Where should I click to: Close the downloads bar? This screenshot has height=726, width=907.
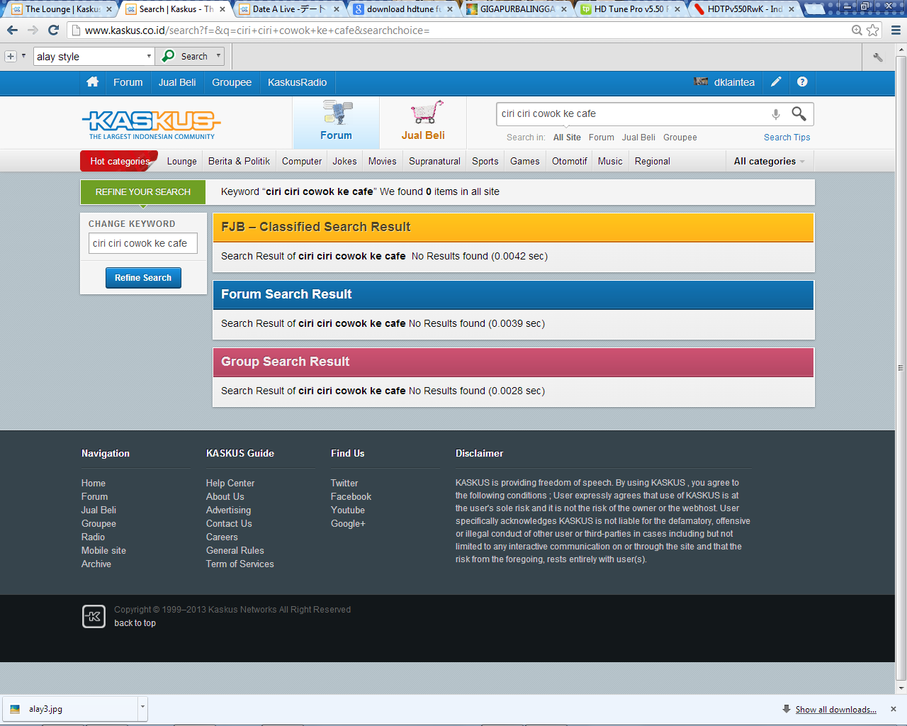(893, 709)
